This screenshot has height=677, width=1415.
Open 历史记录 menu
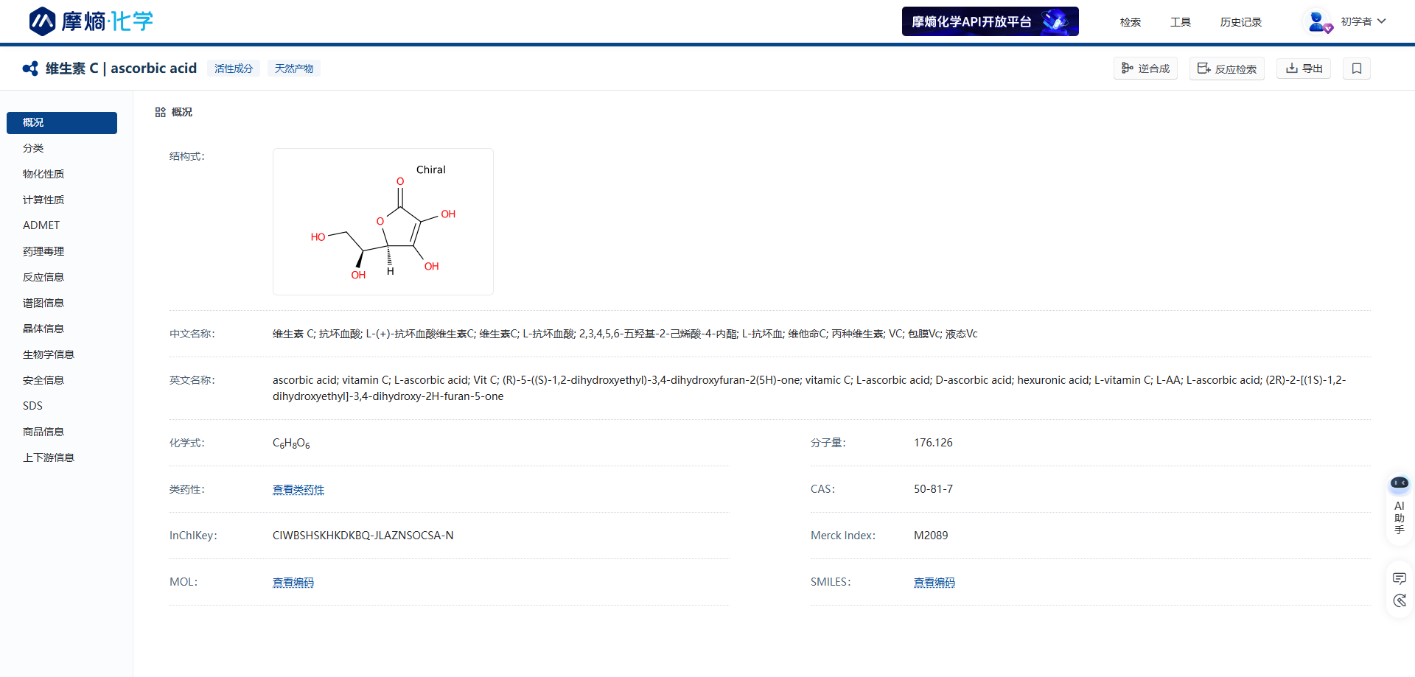(x=1240, y=22)
